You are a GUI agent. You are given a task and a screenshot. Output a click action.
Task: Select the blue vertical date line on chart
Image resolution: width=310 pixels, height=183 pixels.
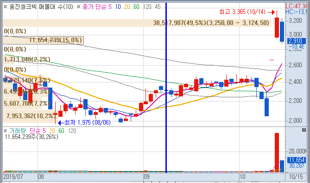[x=166, y=87]
